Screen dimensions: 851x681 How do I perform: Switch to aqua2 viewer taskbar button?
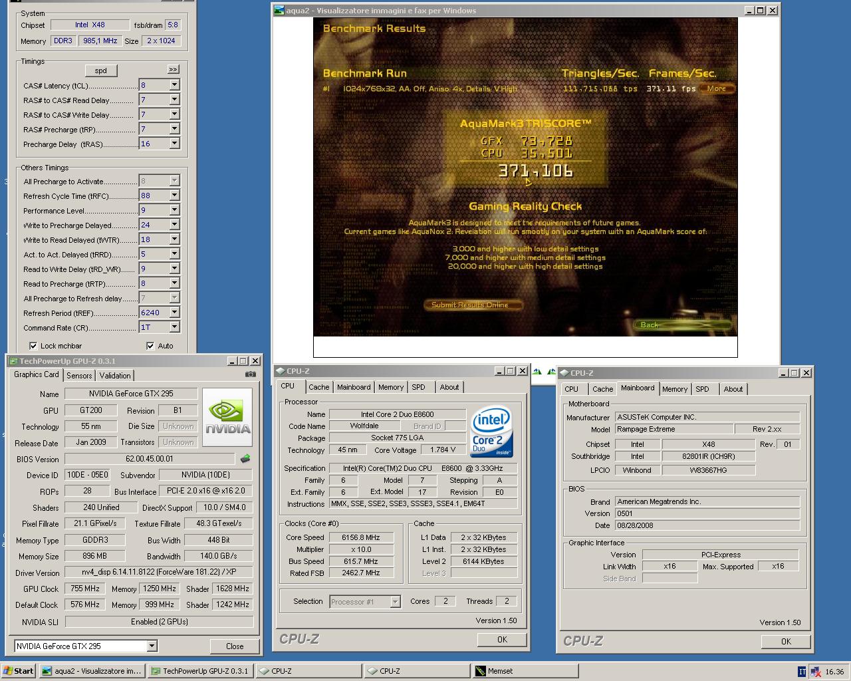click(91, 671)
